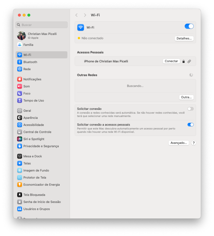
Task: Connect to the iPhone personal hotspot
Action: tap(171, 61)
